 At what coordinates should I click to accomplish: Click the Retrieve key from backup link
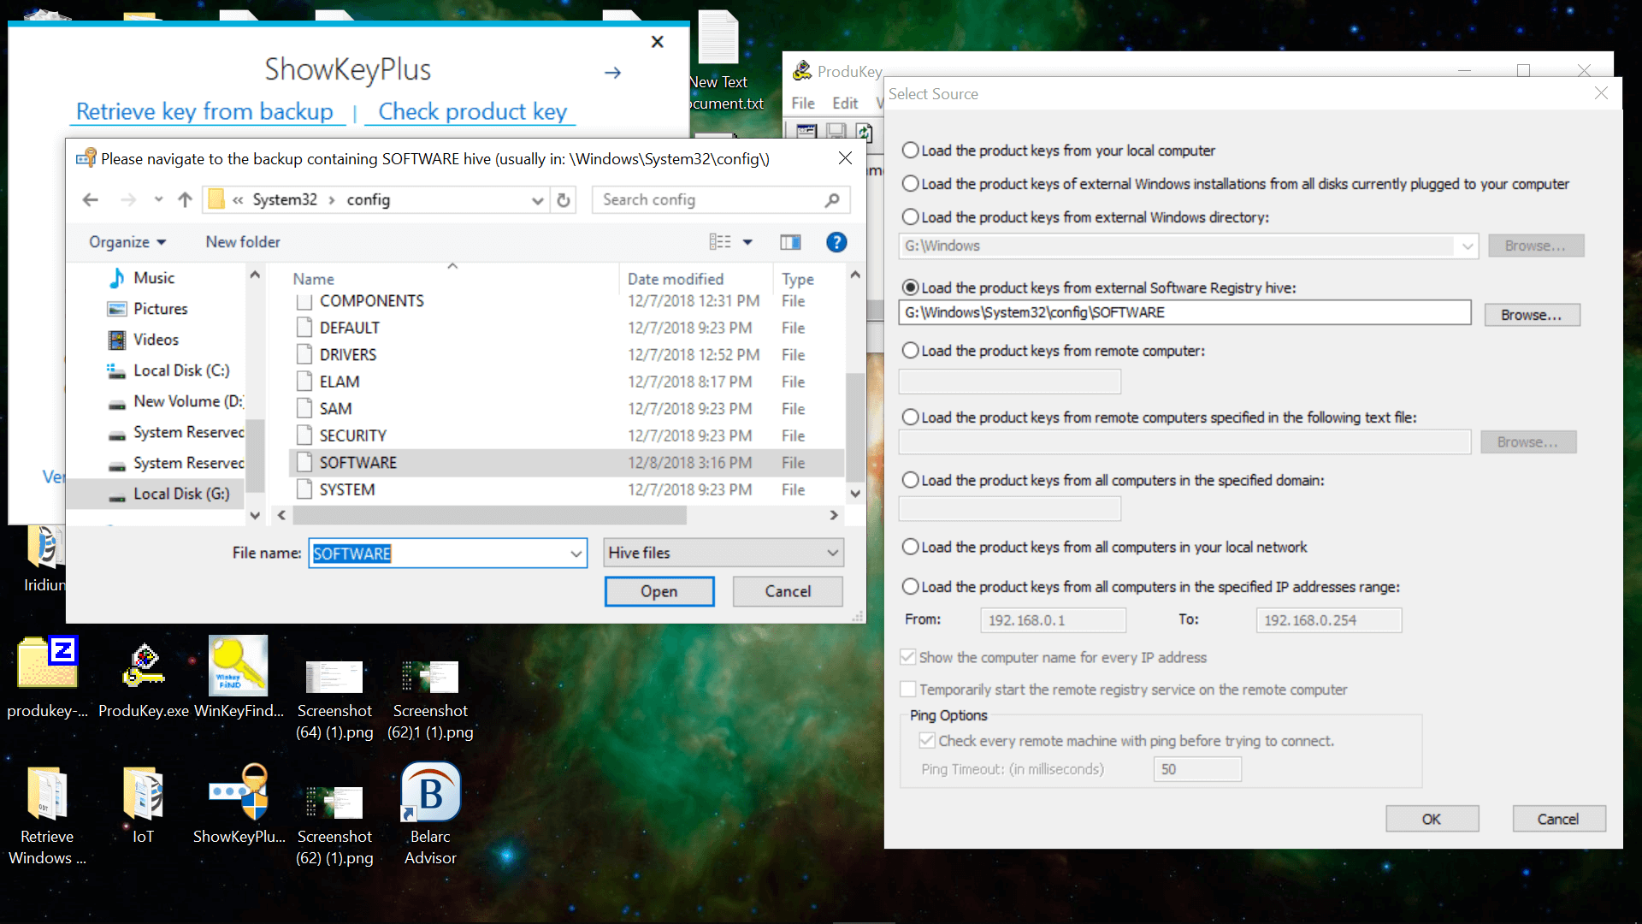point(204,112)
